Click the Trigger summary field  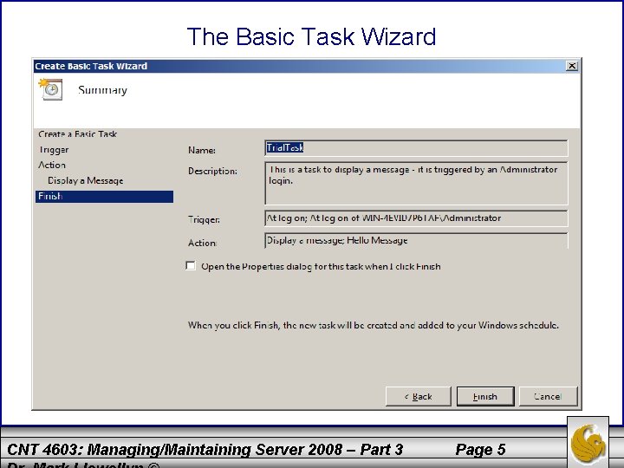416,218
